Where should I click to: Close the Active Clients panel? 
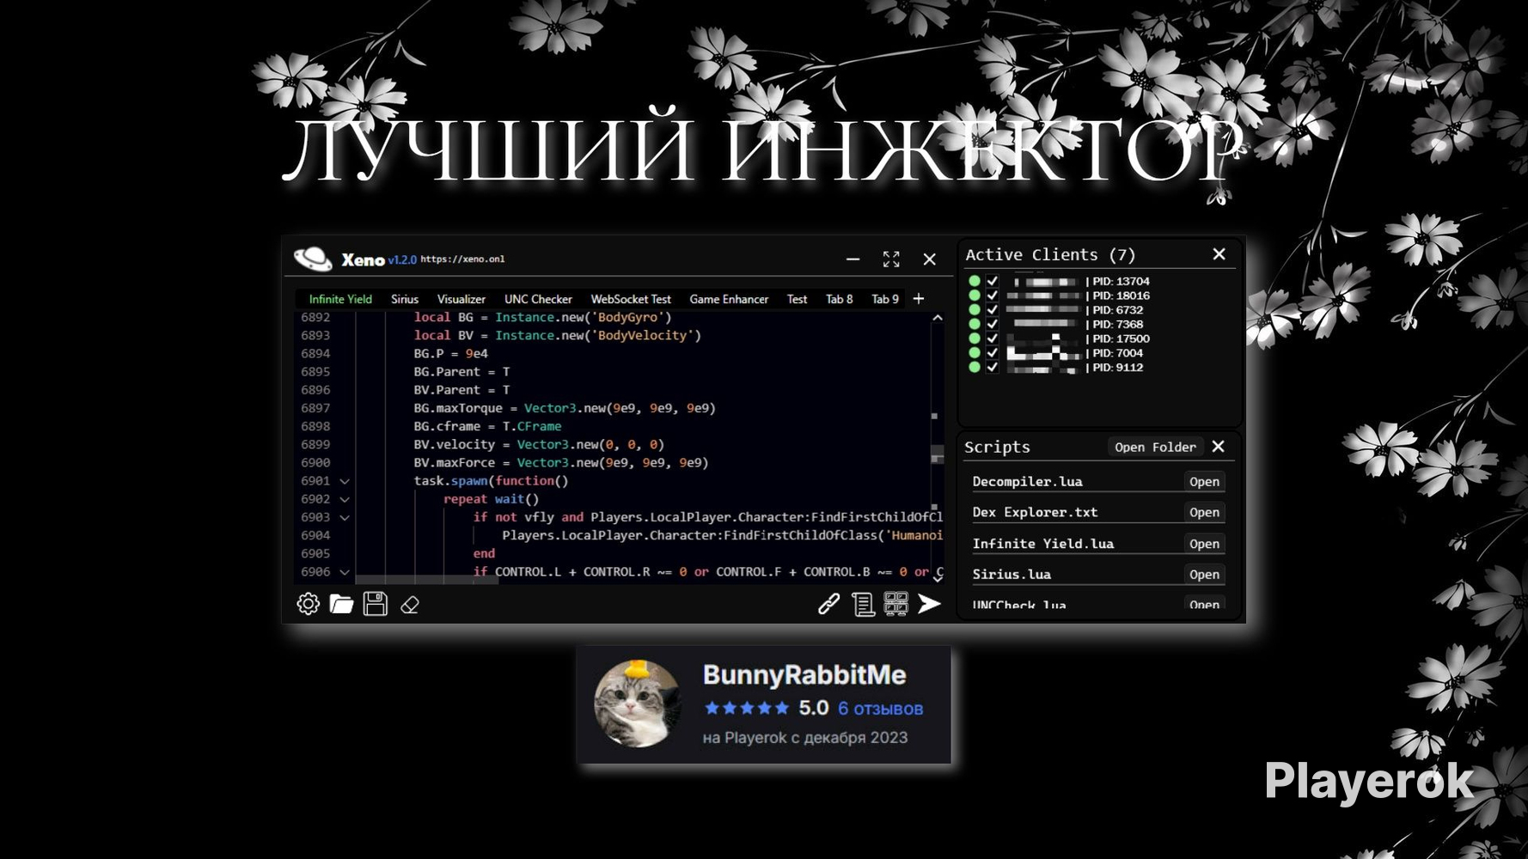click(1219, 254)
